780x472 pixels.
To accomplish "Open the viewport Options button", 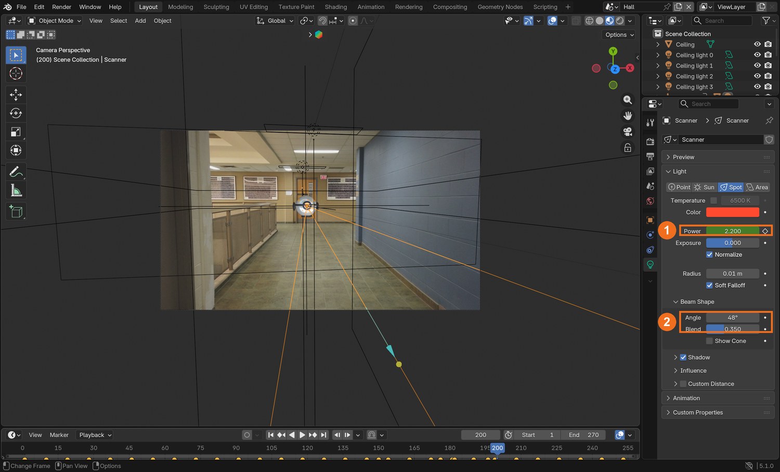I will 620,35.
